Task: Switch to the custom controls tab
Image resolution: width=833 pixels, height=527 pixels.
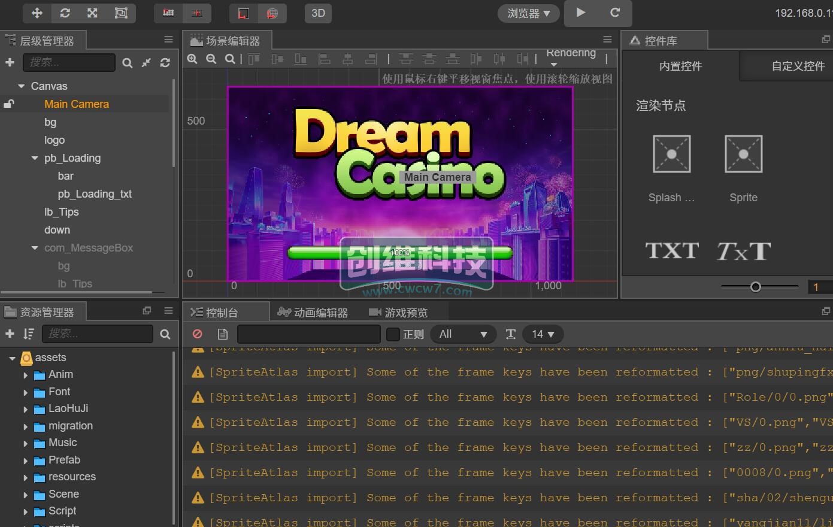Action: click(798, 66)
